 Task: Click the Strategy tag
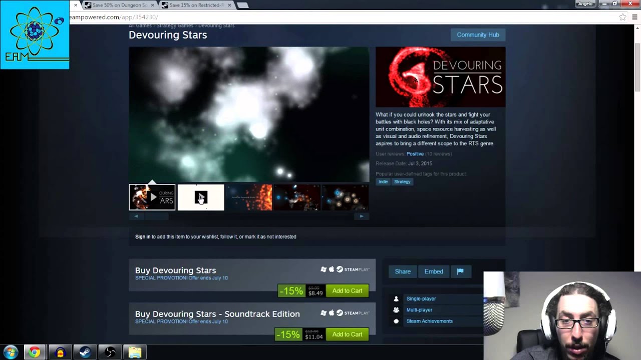click(x=402, y=181)
